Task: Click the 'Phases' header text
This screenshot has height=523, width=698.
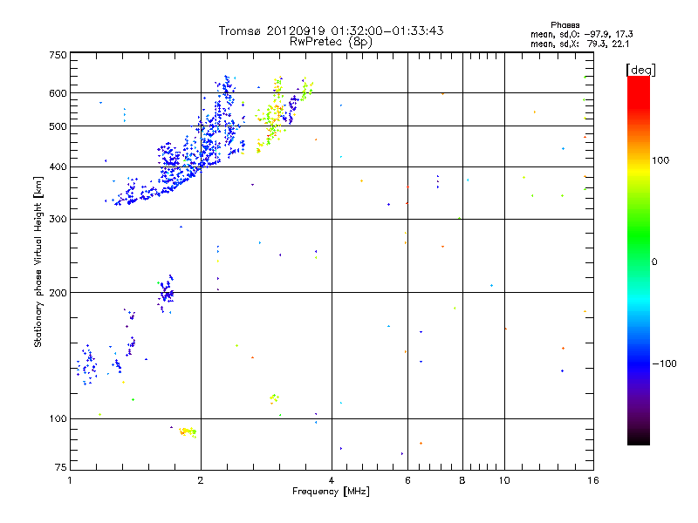Action: point(565,25)
